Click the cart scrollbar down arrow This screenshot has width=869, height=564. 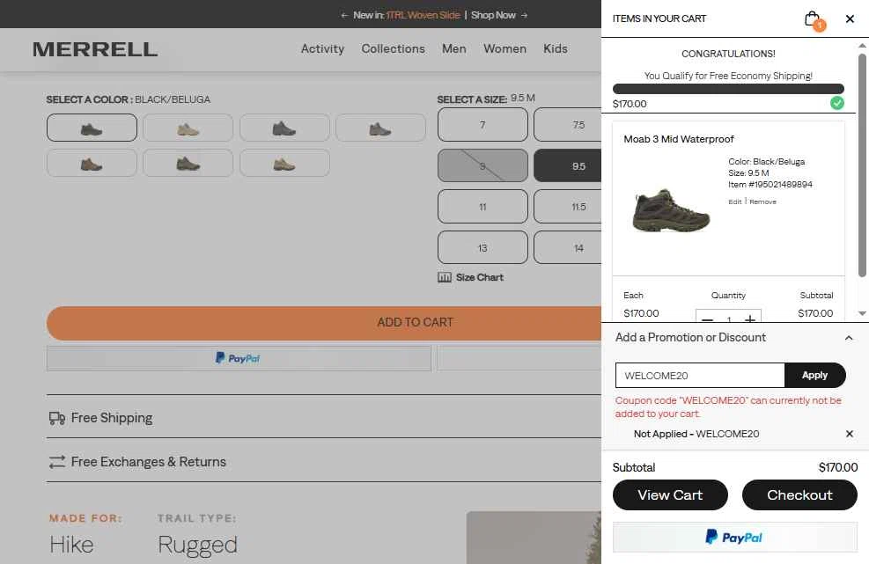tap(862, 313)
